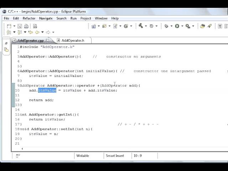Screen dimensions: 228x171
Task: Click the Search flashlight icon
Action: (209, 26)
